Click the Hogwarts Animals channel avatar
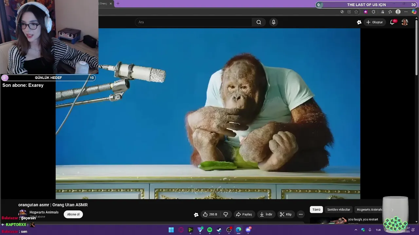 [x=23, y=214]
